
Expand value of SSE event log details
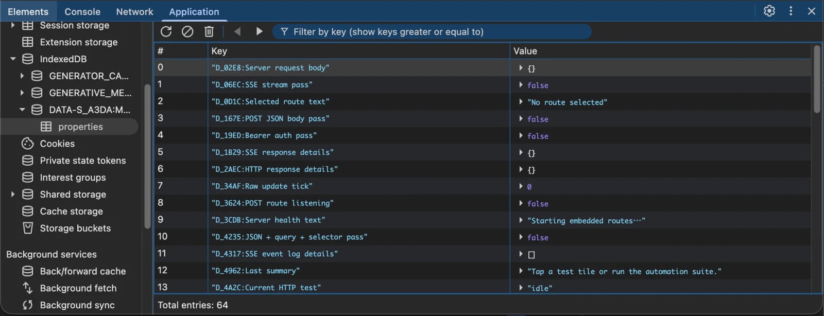[x=521, y=254]
